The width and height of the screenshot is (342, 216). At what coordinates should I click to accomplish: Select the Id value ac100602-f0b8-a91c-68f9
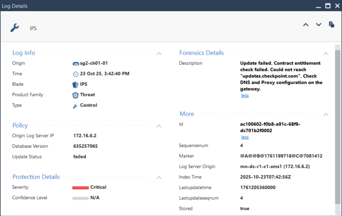click(270, 127)
